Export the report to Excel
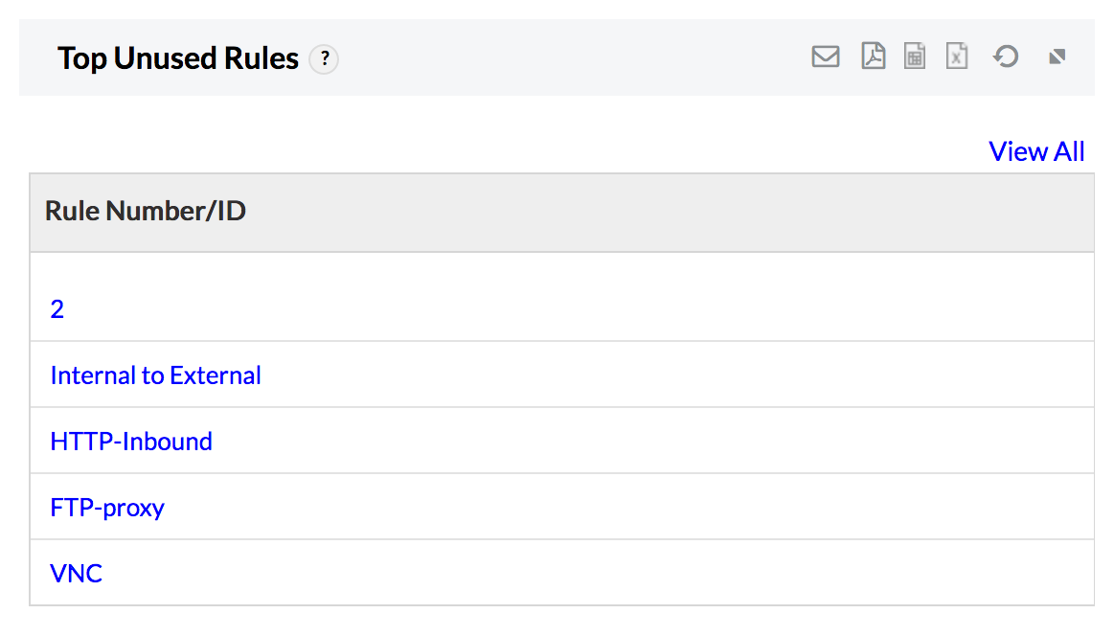This screenshot has width=1114, height=636. pyautogui.click(x=957, y=57)
